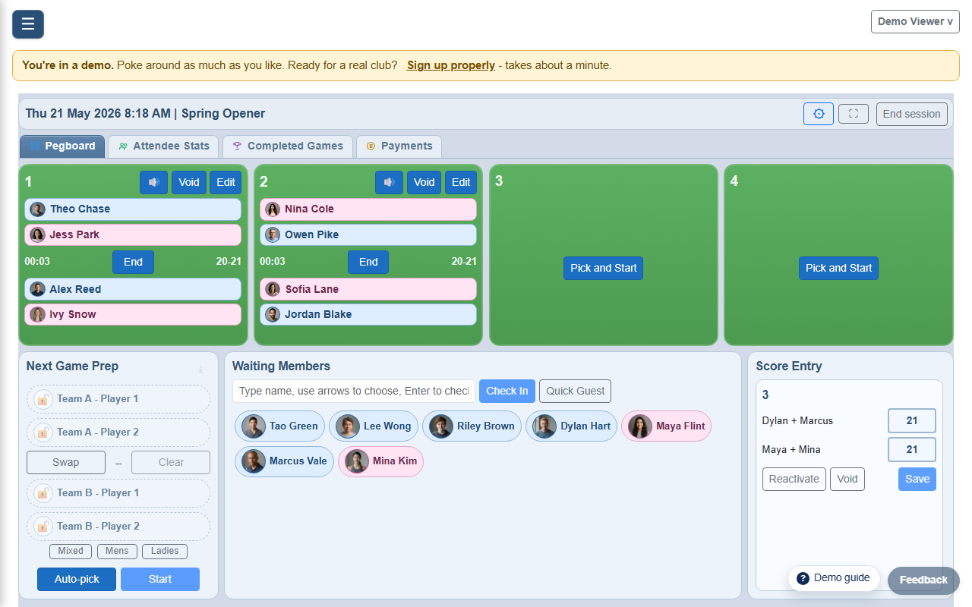Click Marcus Vale's avatar in waiting list

pos(254,461)
